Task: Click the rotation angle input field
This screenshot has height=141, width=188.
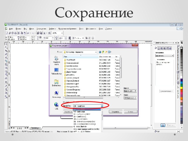Action: (x=49, y=38)
